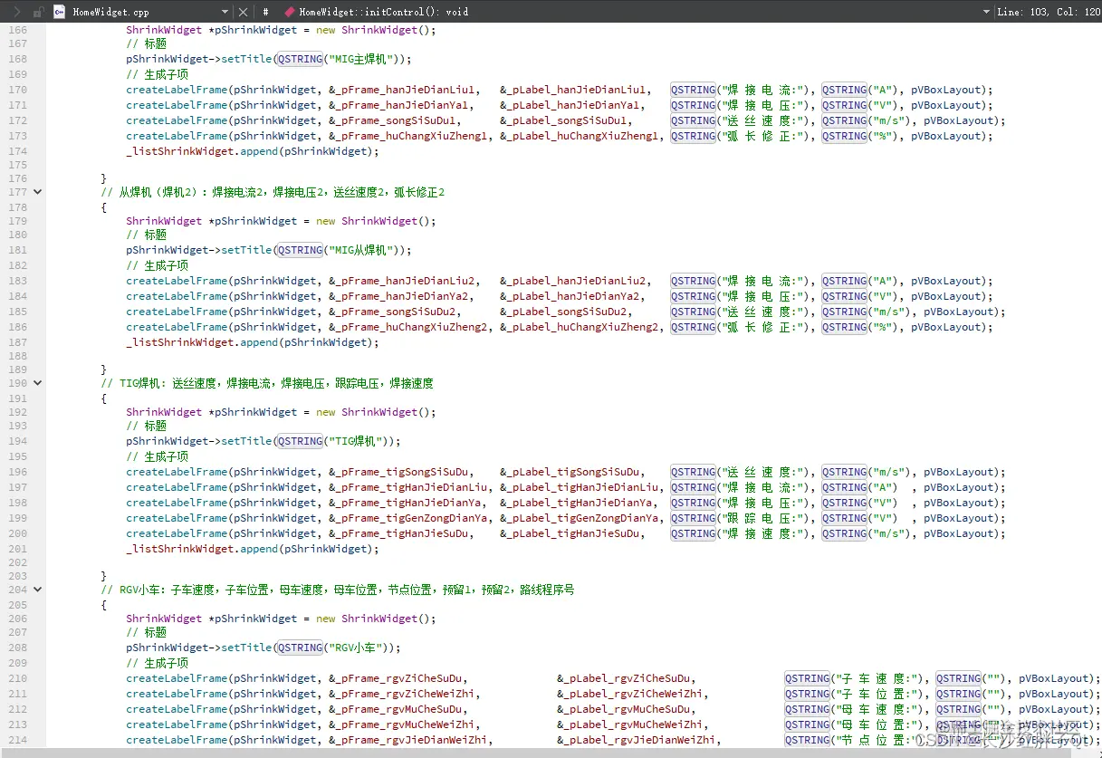
Task: Collapse the code block at line 190
Action: (37, 383)
